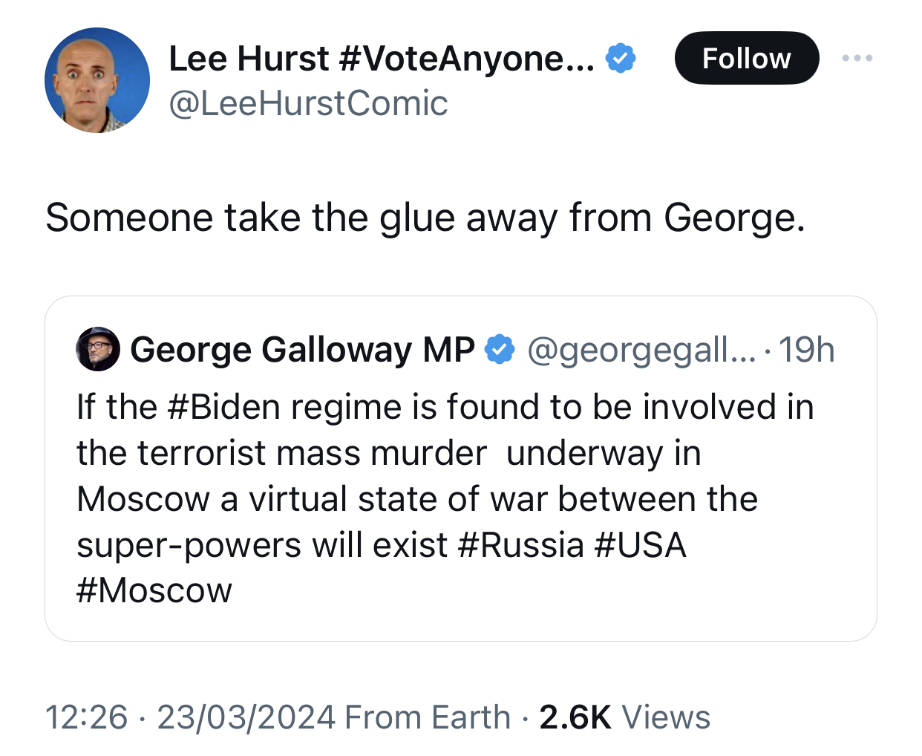Open the George Galloway MP name link
The width and height of the screenshot is (922, 756).
(x=302, y=350)
